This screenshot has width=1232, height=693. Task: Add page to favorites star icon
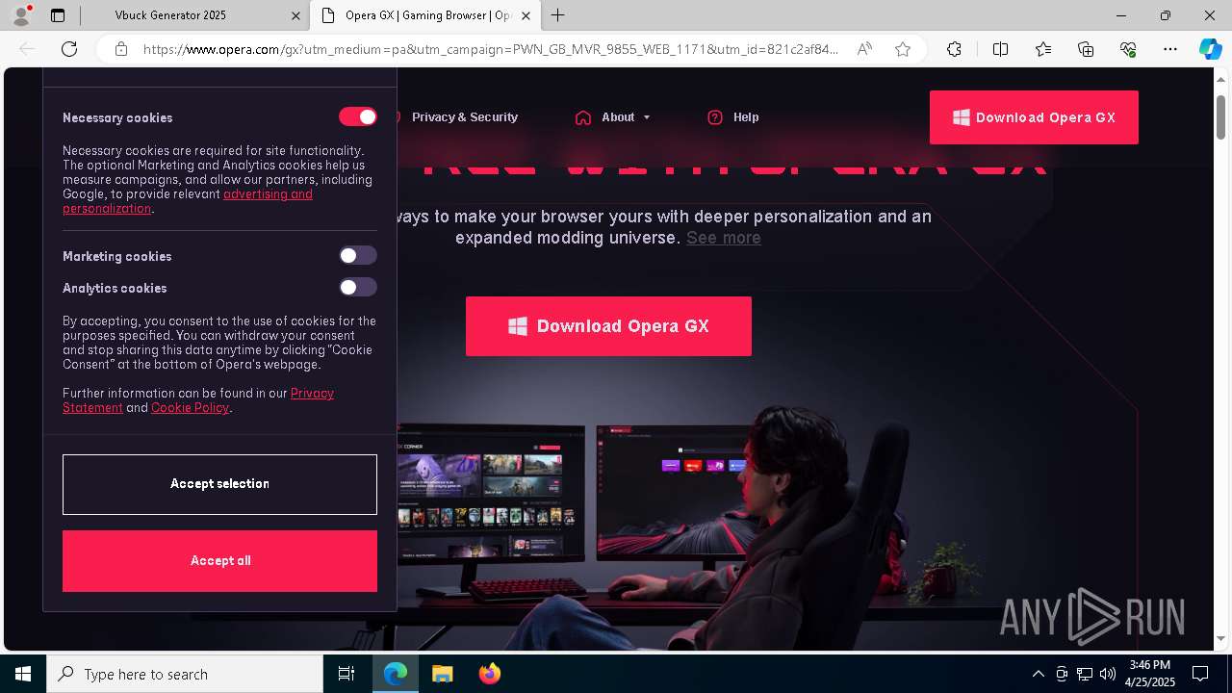click(x=903, y=49)
